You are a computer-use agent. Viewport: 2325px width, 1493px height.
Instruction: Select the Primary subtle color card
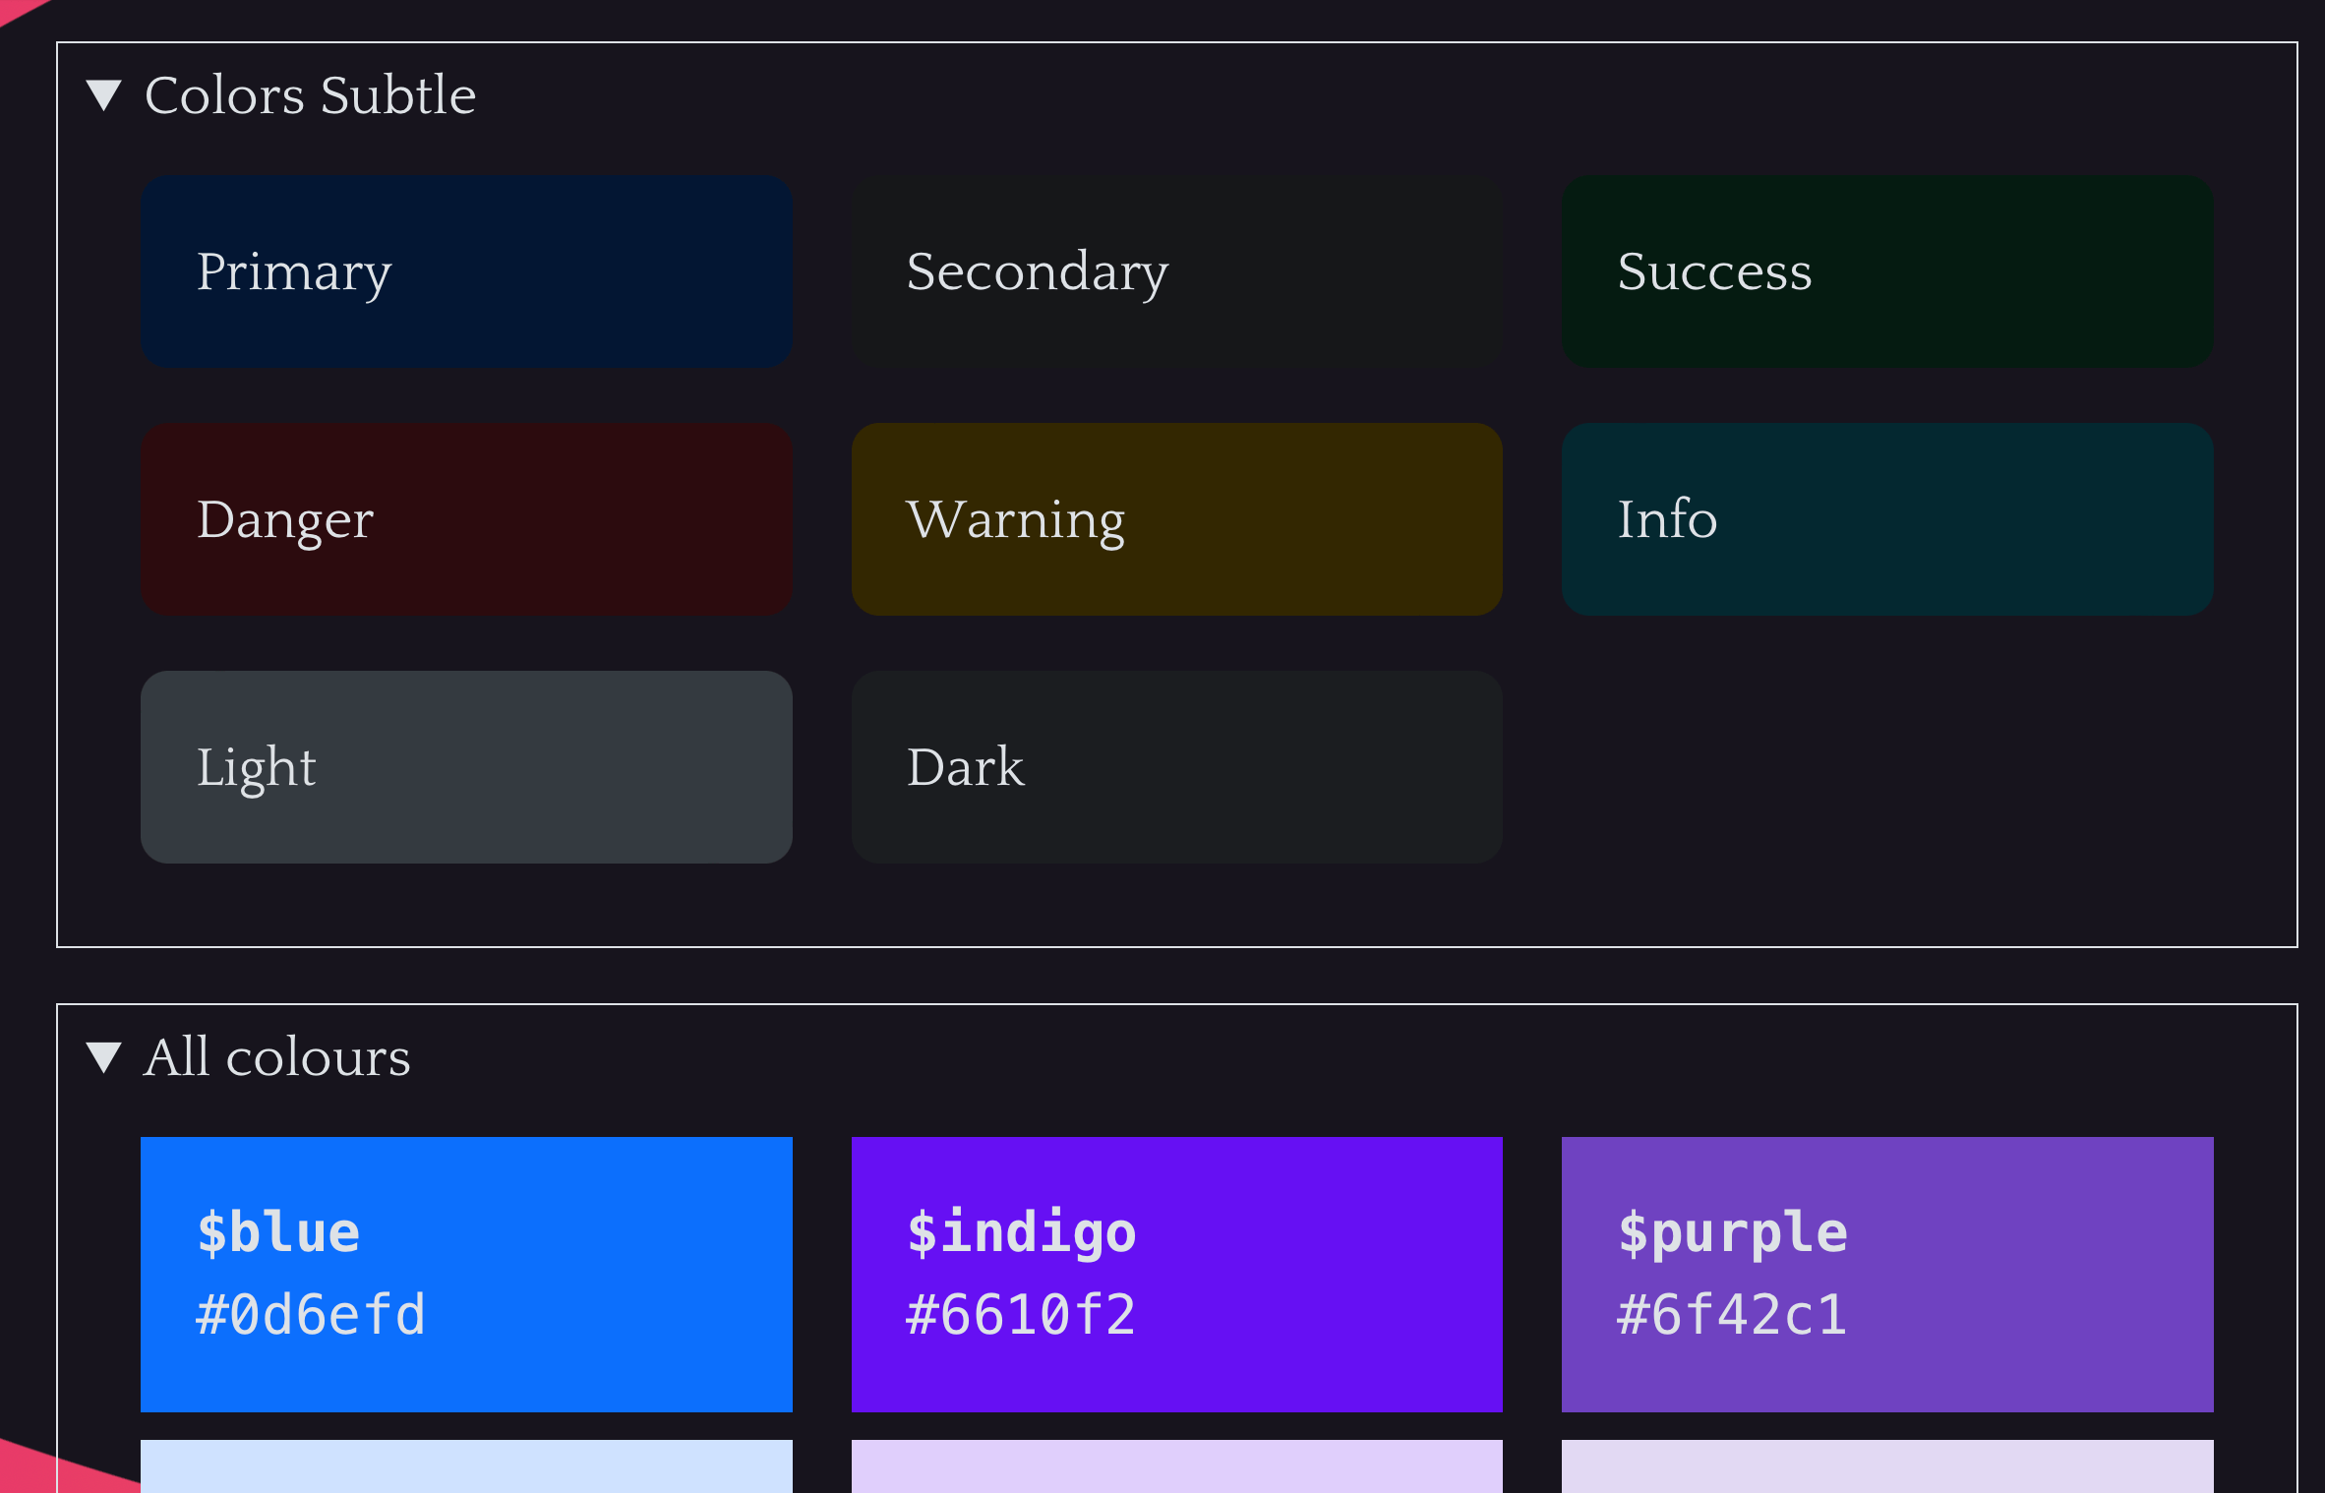[466, 271]
